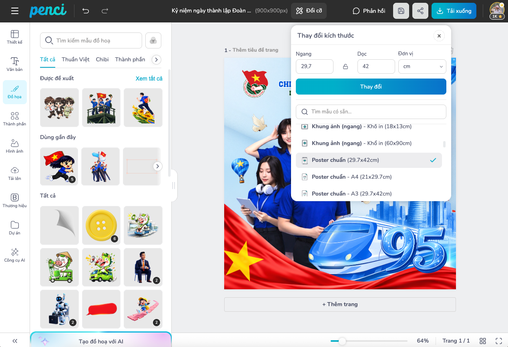
Task: Click the redo arrow icon
Action: pos(105,11)
